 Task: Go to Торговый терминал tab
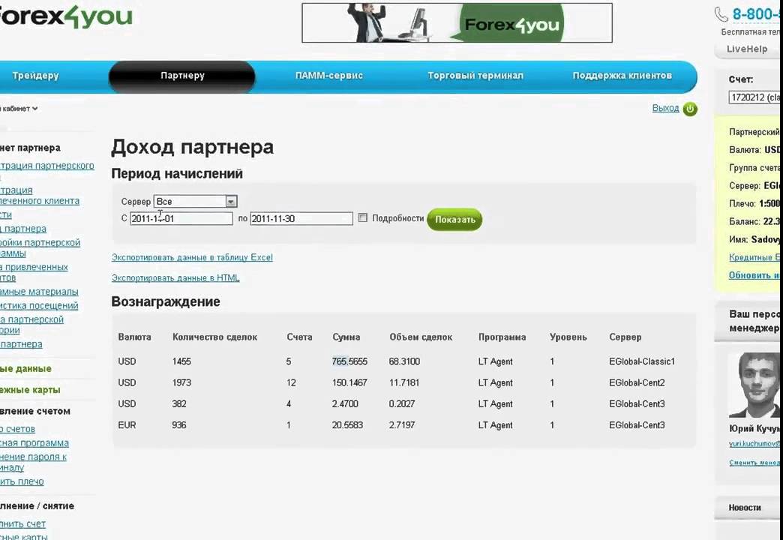tap(475, 76)
